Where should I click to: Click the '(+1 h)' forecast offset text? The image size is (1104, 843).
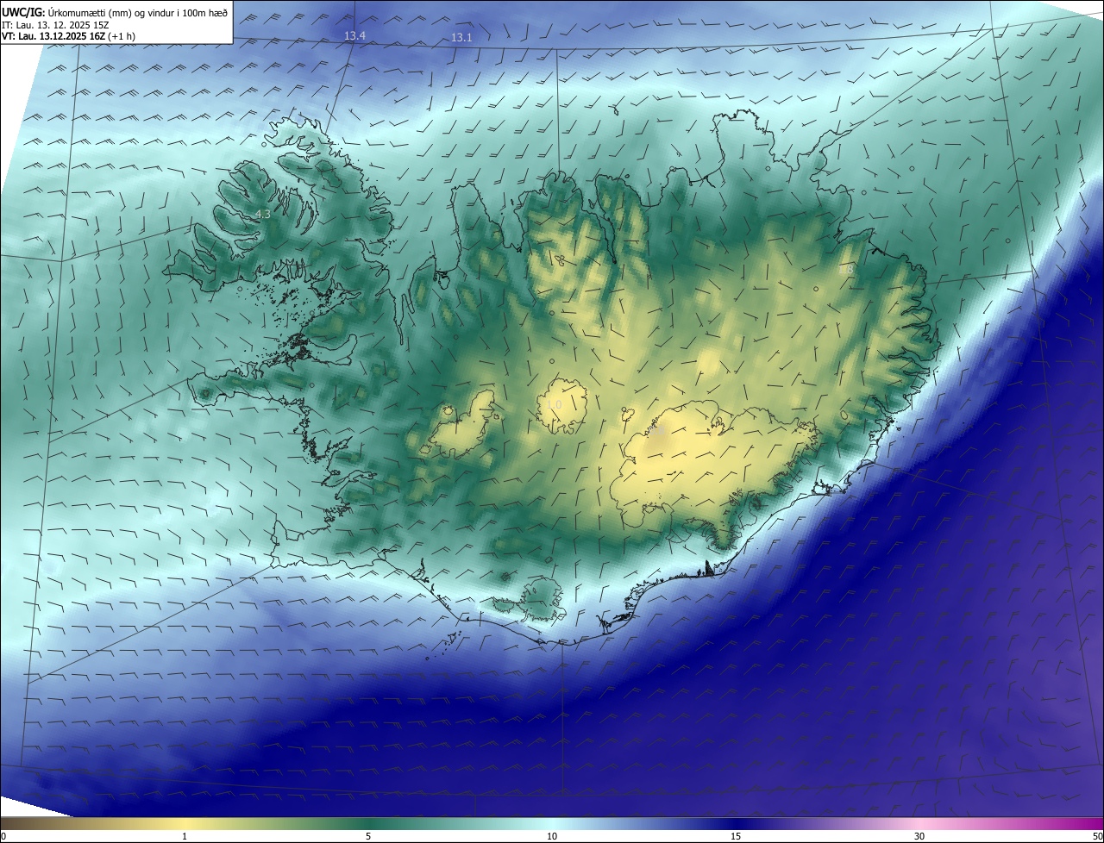pyautogui.click(x=123, y=36)
